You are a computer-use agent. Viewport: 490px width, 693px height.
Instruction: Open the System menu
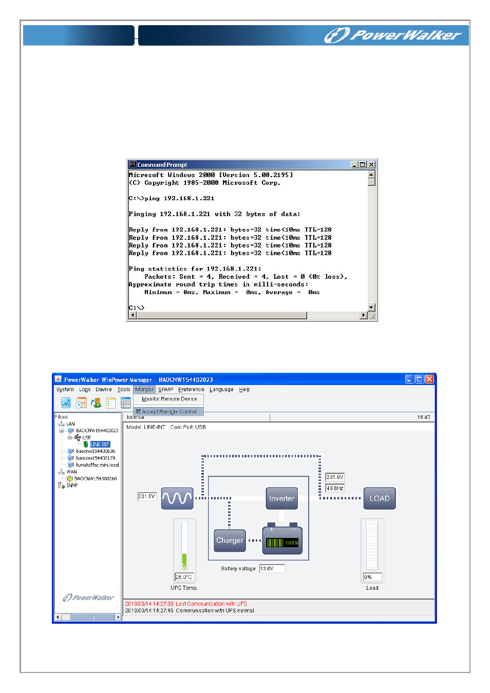[65, 390]
